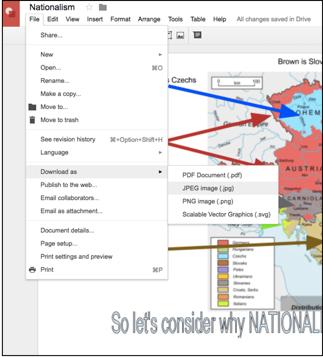
Task: Click Publish to the web
Action: coord(69,185)
